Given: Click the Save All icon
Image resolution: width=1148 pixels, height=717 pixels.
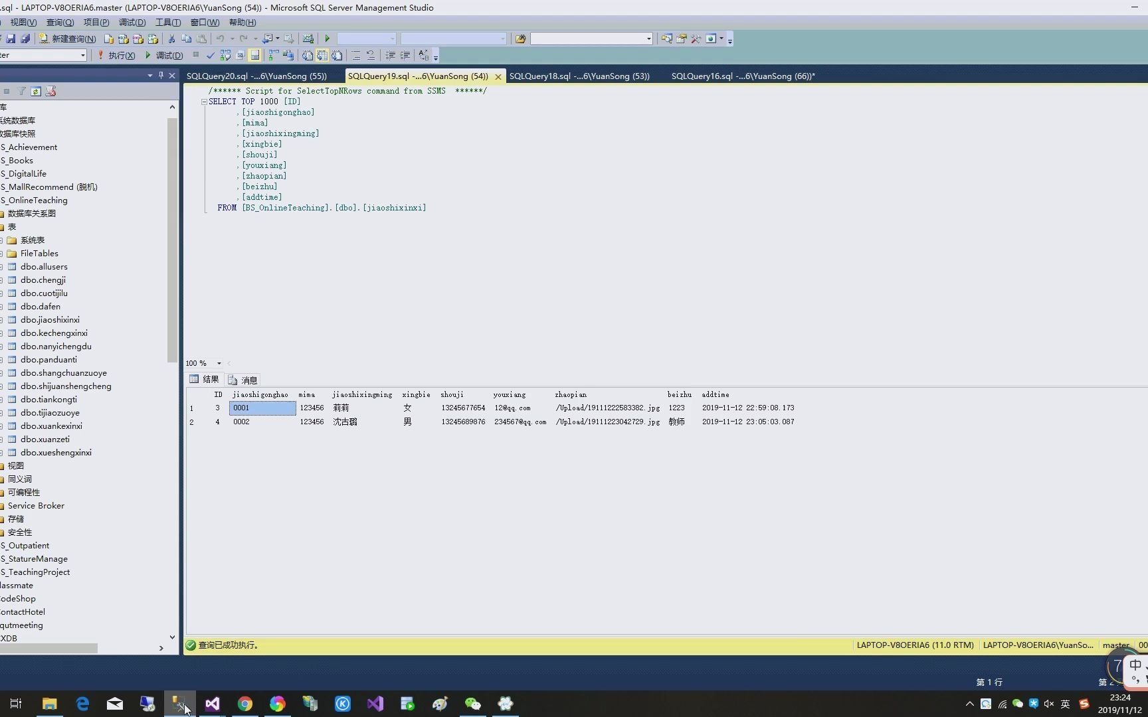Looking at the screenshot, I should [25, 39].
